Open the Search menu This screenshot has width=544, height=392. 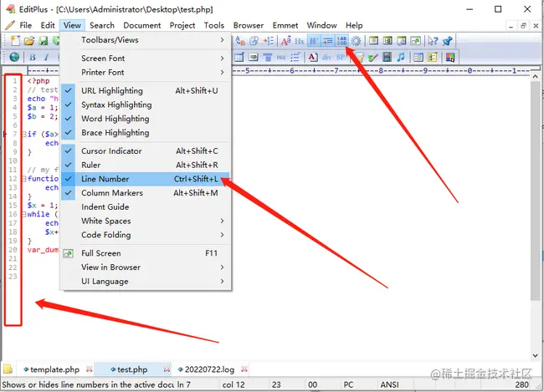pos(102,25)
